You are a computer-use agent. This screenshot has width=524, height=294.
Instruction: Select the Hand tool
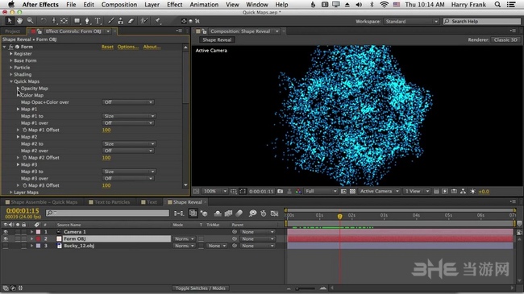19,21
